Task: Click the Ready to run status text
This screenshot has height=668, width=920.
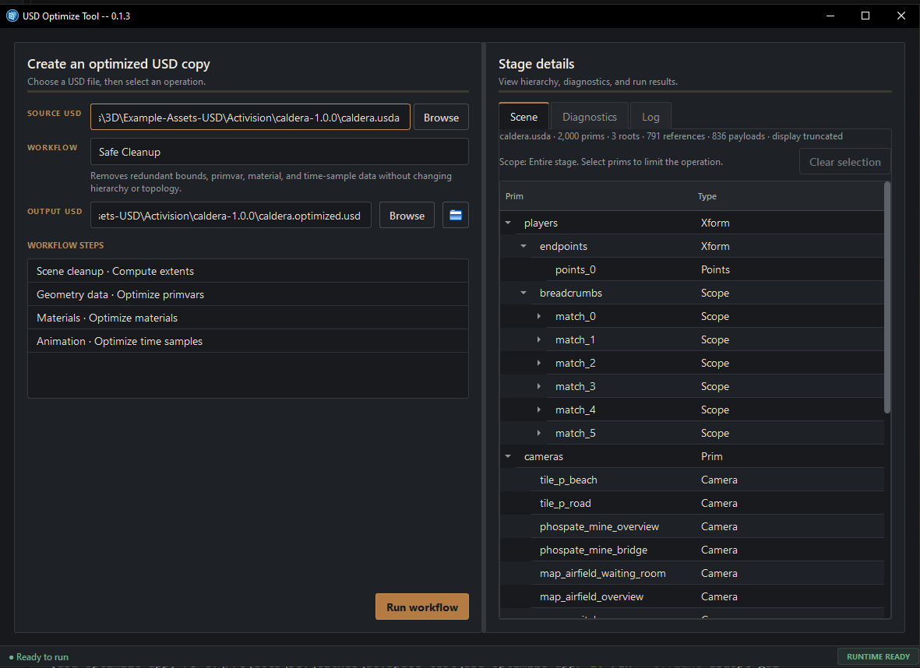Action: 42,657
